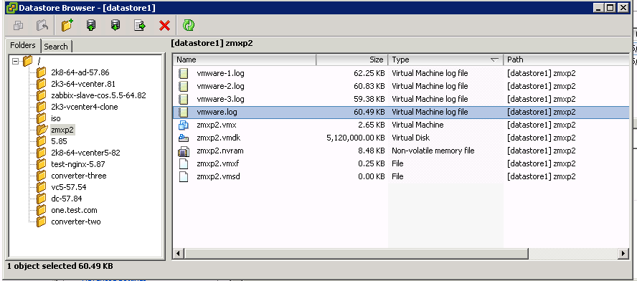Sort files by Name column header
The height and width of the screenshot is (281, 637).
(245, 59)
